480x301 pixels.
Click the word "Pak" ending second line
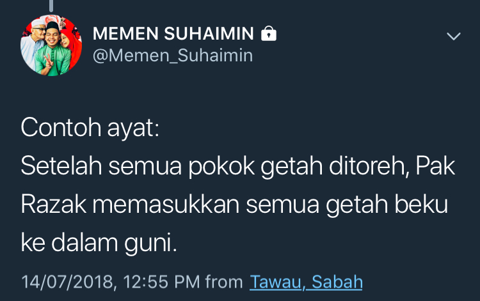435,166
